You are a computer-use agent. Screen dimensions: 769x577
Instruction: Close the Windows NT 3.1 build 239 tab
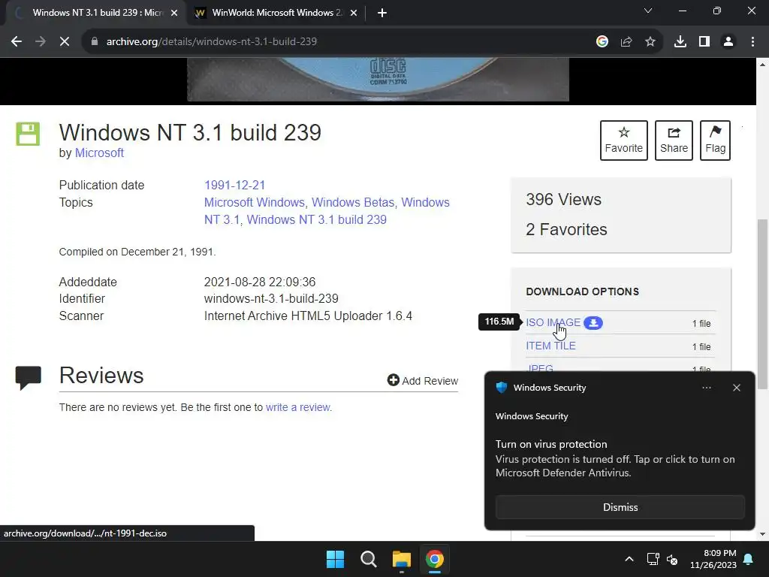click(174, 14)
